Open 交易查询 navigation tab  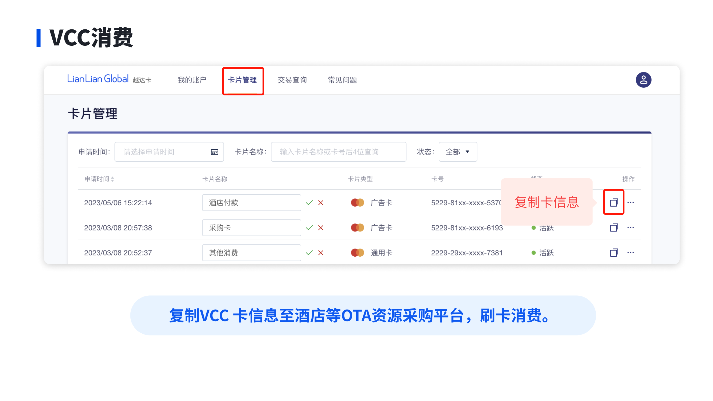(x=292, y=80)
